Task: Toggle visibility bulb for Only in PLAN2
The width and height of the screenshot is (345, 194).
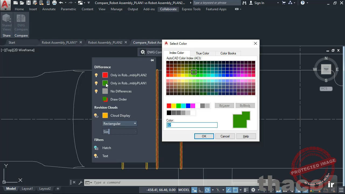Action: click(x=96, y=75)
